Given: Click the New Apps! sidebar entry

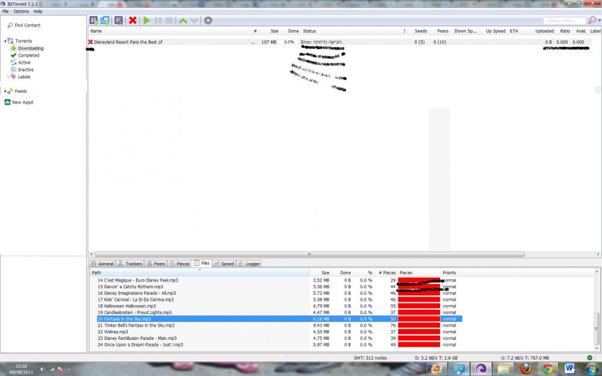Looking at the screenshot, I should [x=22, y=102].
